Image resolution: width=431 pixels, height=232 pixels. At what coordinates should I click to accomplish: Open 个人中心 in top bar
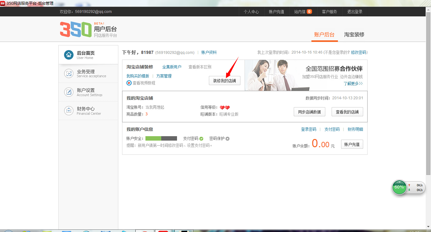[x=251, y=12]
